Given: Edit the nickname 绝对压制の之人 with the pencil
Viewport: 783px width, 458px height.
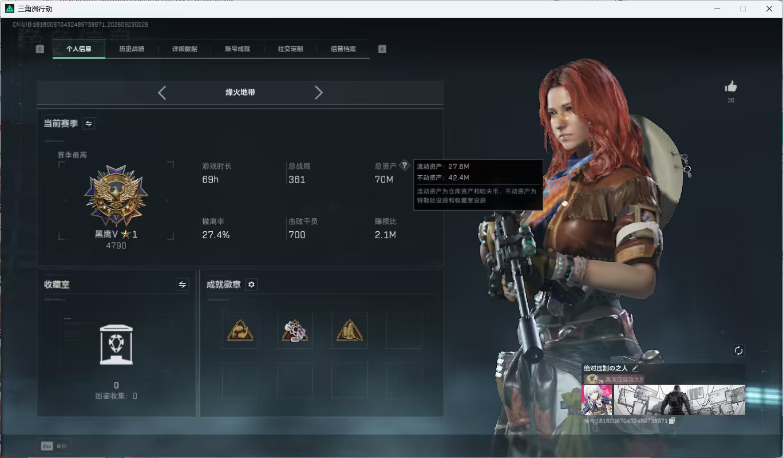Looking at the screenshot, I should 635,368.
